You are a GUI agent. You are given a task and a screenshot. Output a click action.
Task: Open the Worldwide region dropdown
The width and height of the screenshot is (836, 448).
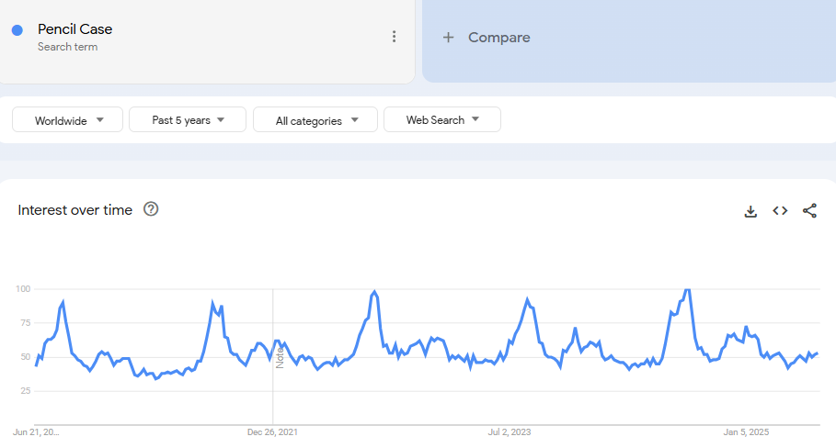pyautogui.click(x=68, y=119)
